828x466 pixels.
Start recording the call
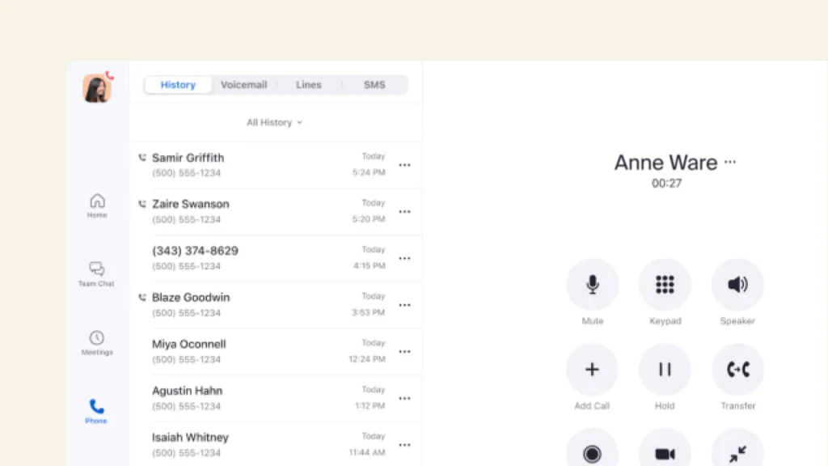tap(592, 453)
